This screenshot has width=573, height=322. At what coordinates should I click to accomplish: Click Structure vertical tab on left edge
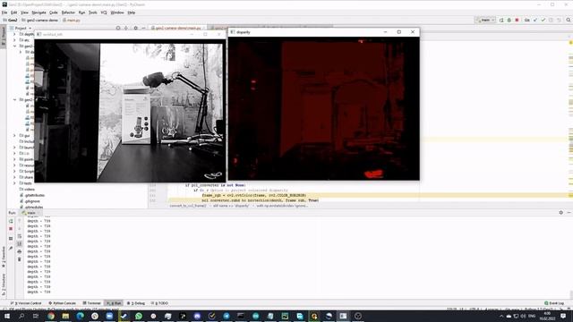pyautogui.click(x=4, y=284)
